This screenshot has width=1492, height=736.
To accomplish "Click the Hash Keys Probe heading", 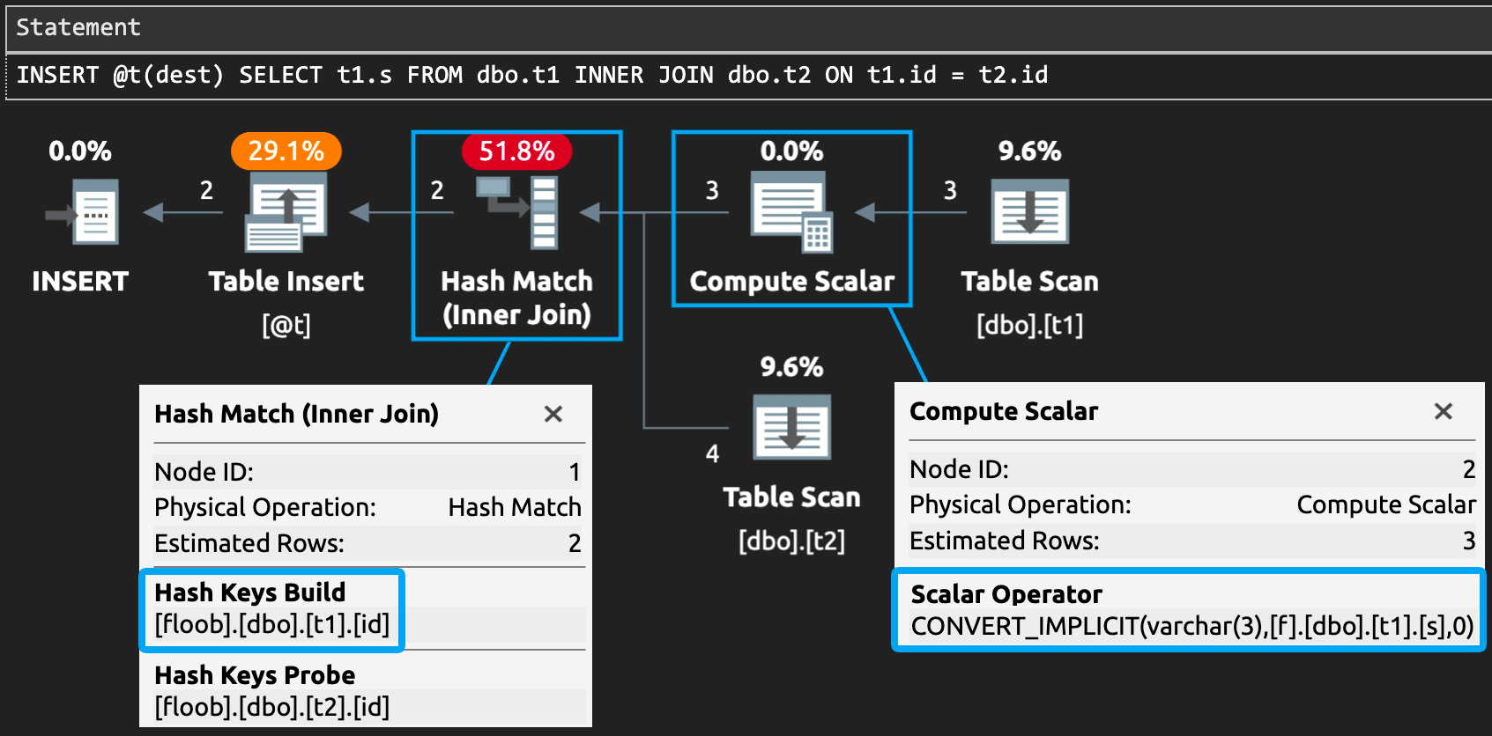I will pyautogui.click(x=255, y=675).
